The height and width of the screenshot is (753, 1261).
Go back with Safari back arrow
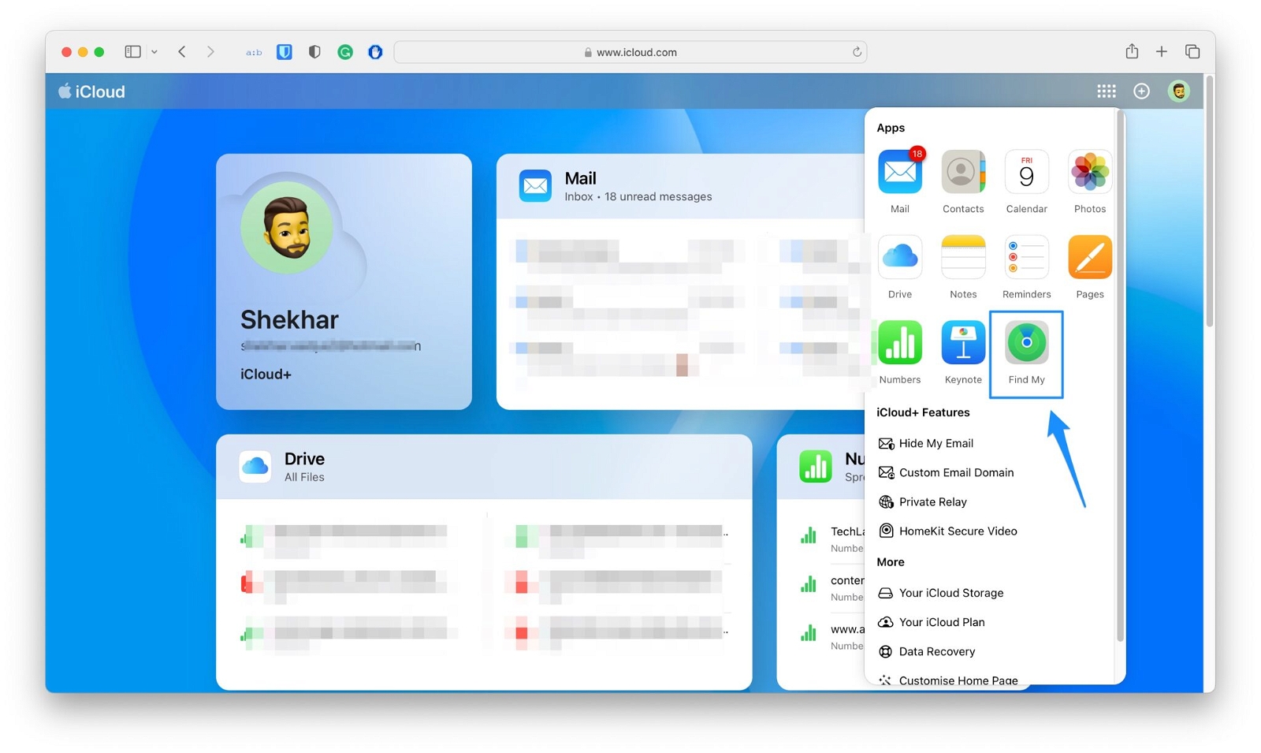coord(182,52)
